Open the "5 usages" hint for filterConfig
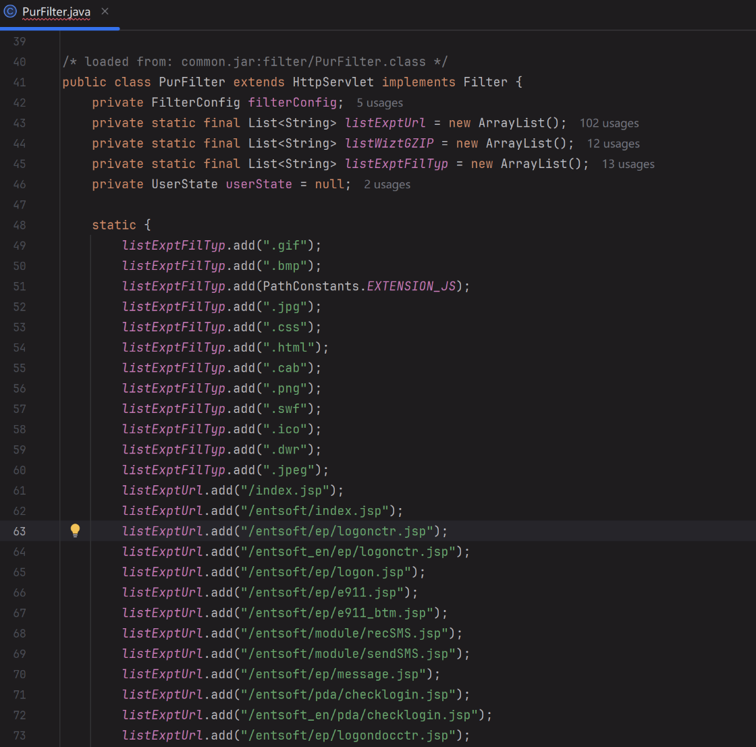Screen dimensions: 756x747 click(x=379, y=103)
